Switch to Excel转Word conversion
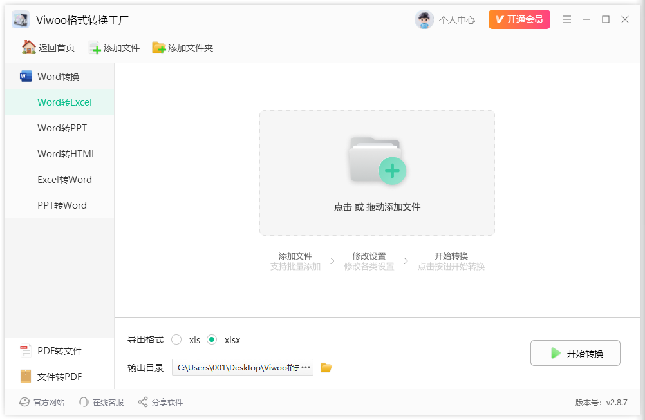The width and height of the screenshot is (645, 420). (x=64, y=179)
